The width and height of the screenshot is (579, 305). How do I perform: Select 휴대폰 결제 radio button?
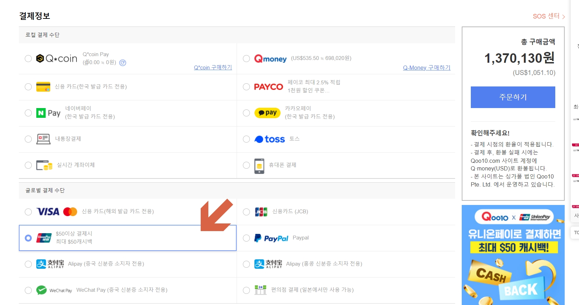tap(246, 165)
